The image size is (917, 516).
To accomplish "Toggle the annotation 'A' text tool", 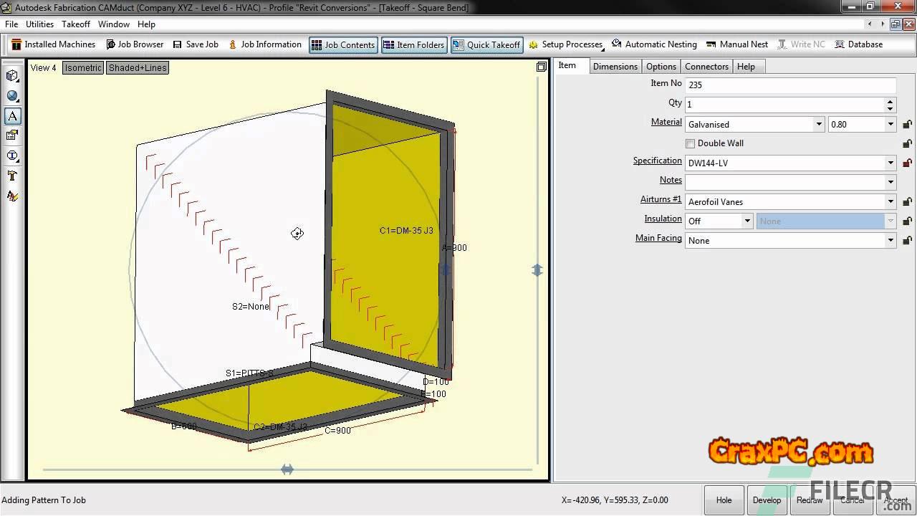I will pyautogui.click(x=12, y=116).
